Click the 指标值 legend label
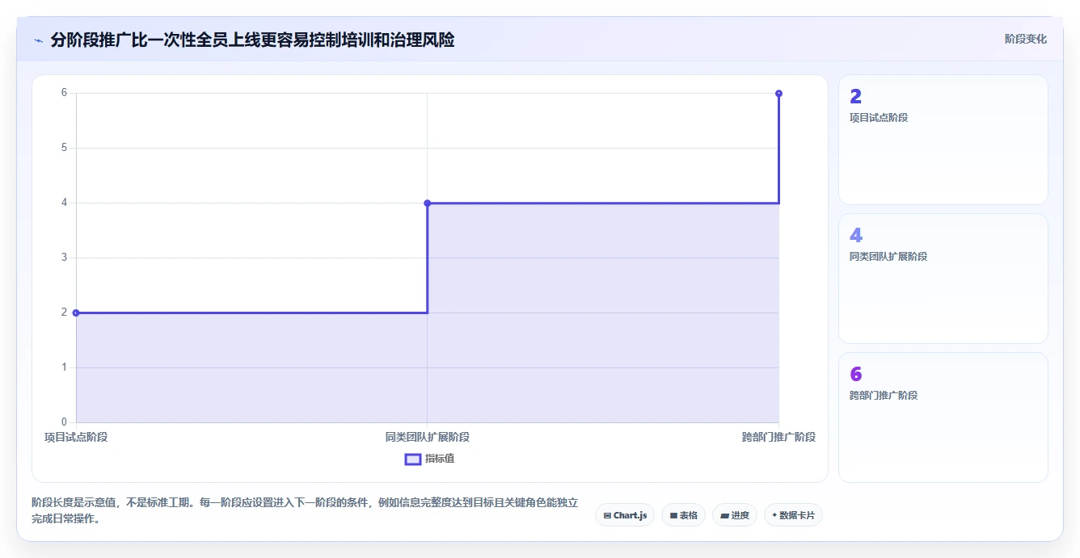This screenshot has width=1080, height=558. [x=440, y=459]
